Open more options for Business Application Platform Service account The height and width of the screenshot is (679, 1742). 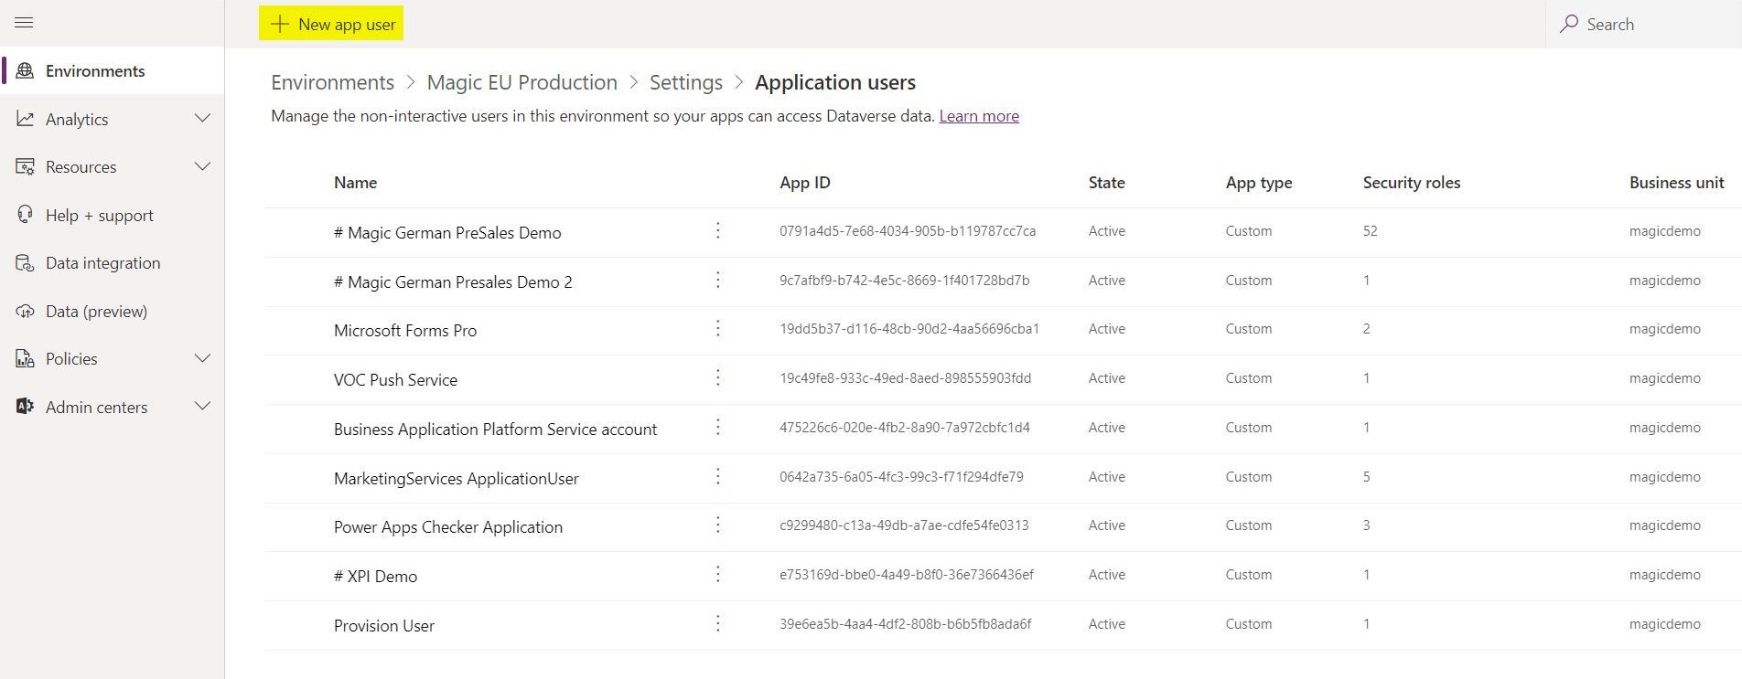coord(718,428)
